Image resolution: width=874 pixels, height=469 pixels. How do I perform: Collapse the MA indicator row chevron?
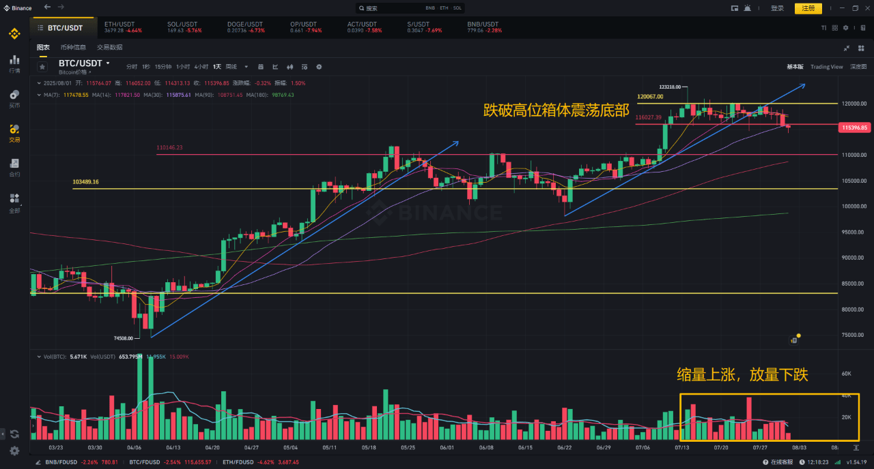[x=39, y=95]
